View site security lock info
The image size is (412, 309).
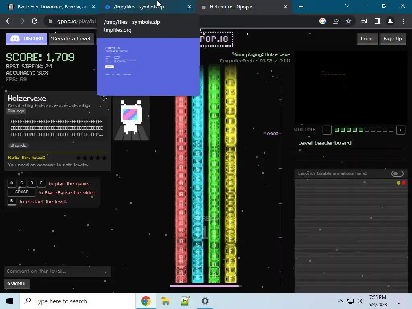pos(51,21)
